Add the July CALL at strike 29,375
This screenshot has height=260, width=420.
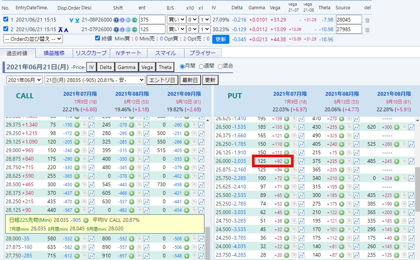click(77, 125)
